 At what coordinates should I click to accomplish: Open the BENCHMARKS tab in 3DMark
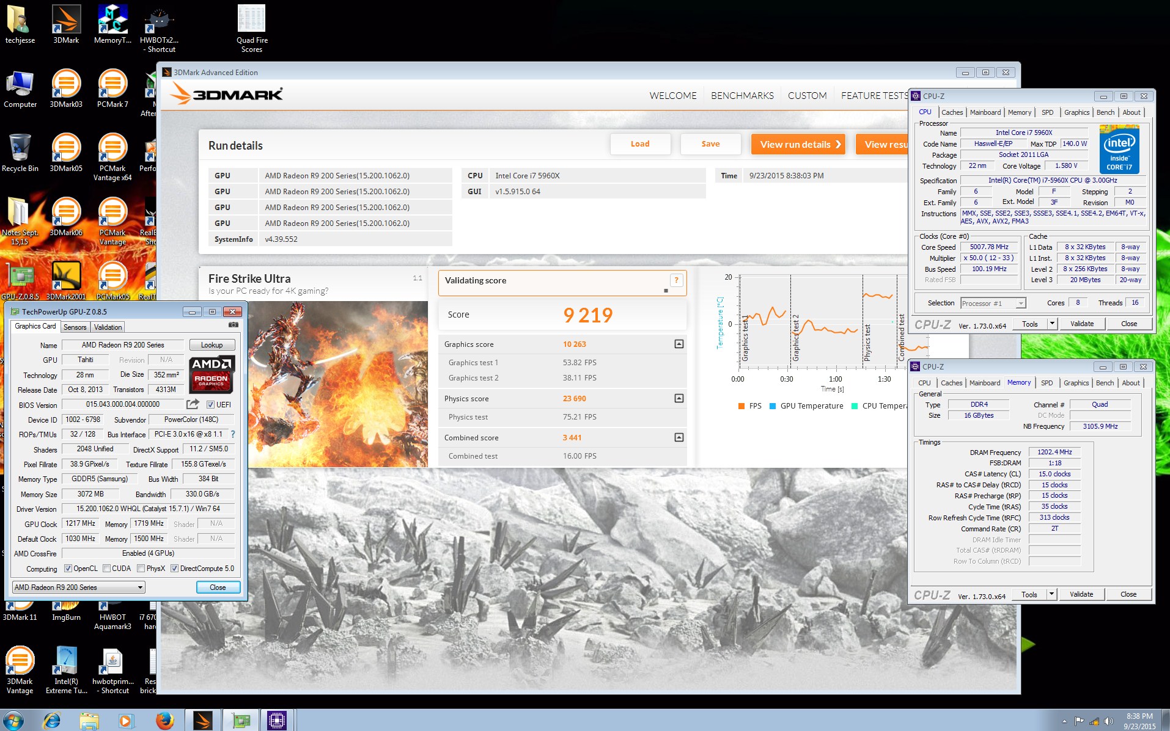pyautogui.click(x=742, y=96)
